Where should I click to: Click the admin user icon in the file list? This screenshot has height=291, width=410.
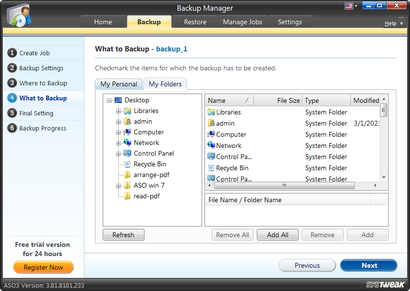[x=211, y=123]
